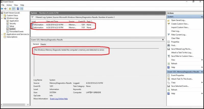Click the tree pane horizontal scrollbar

[14, 105]
